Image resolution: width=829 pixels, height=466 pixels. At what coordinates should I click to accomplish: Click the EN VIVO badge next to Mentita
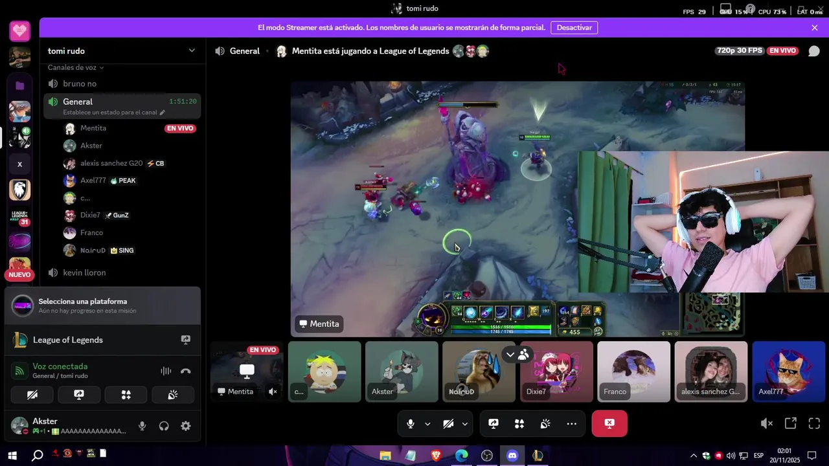coord(180,128)
